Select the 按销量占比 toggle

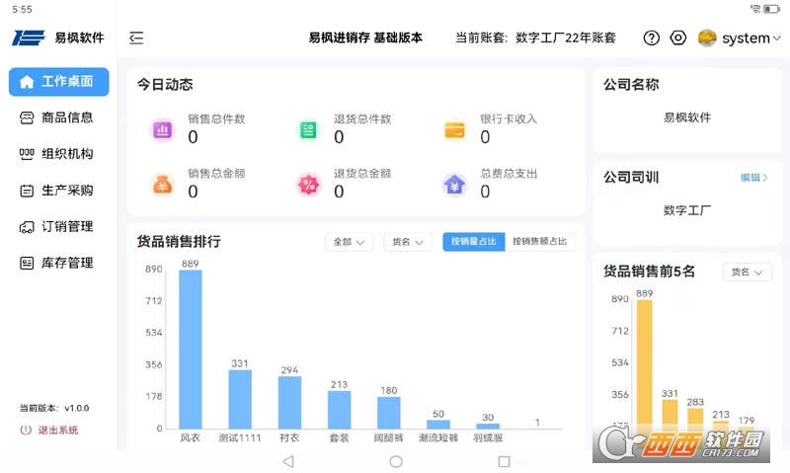[474, 242]
